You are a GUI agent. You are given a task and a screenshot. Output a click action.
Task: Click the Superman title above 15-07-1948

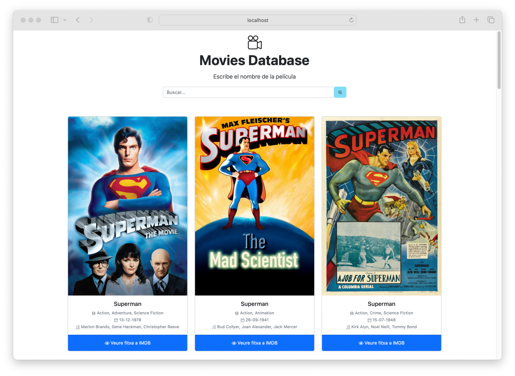381,304
